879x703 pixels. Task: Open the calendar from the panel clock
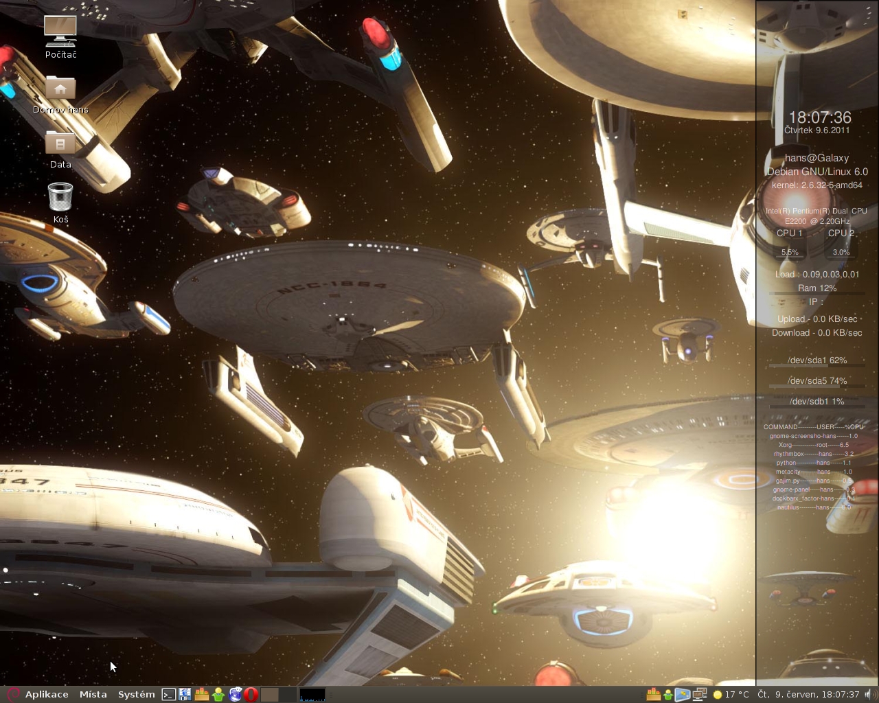[808, 695]
